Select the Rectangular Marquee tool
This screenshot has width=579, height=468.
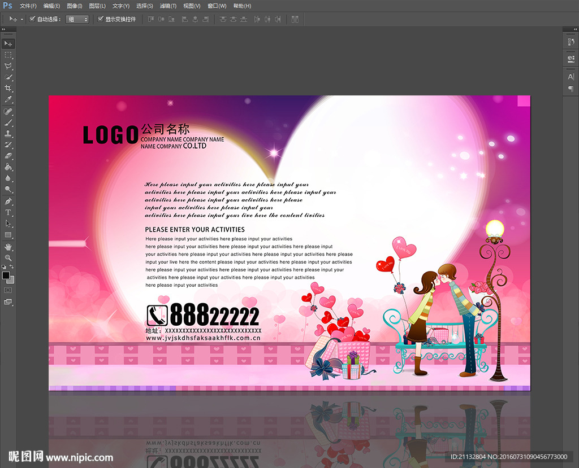pyautogui.click(x=8, y=55)
